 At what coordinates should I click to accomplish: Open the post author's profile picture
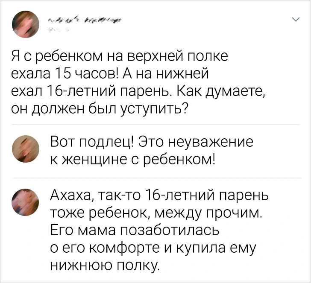coord(26,24)
